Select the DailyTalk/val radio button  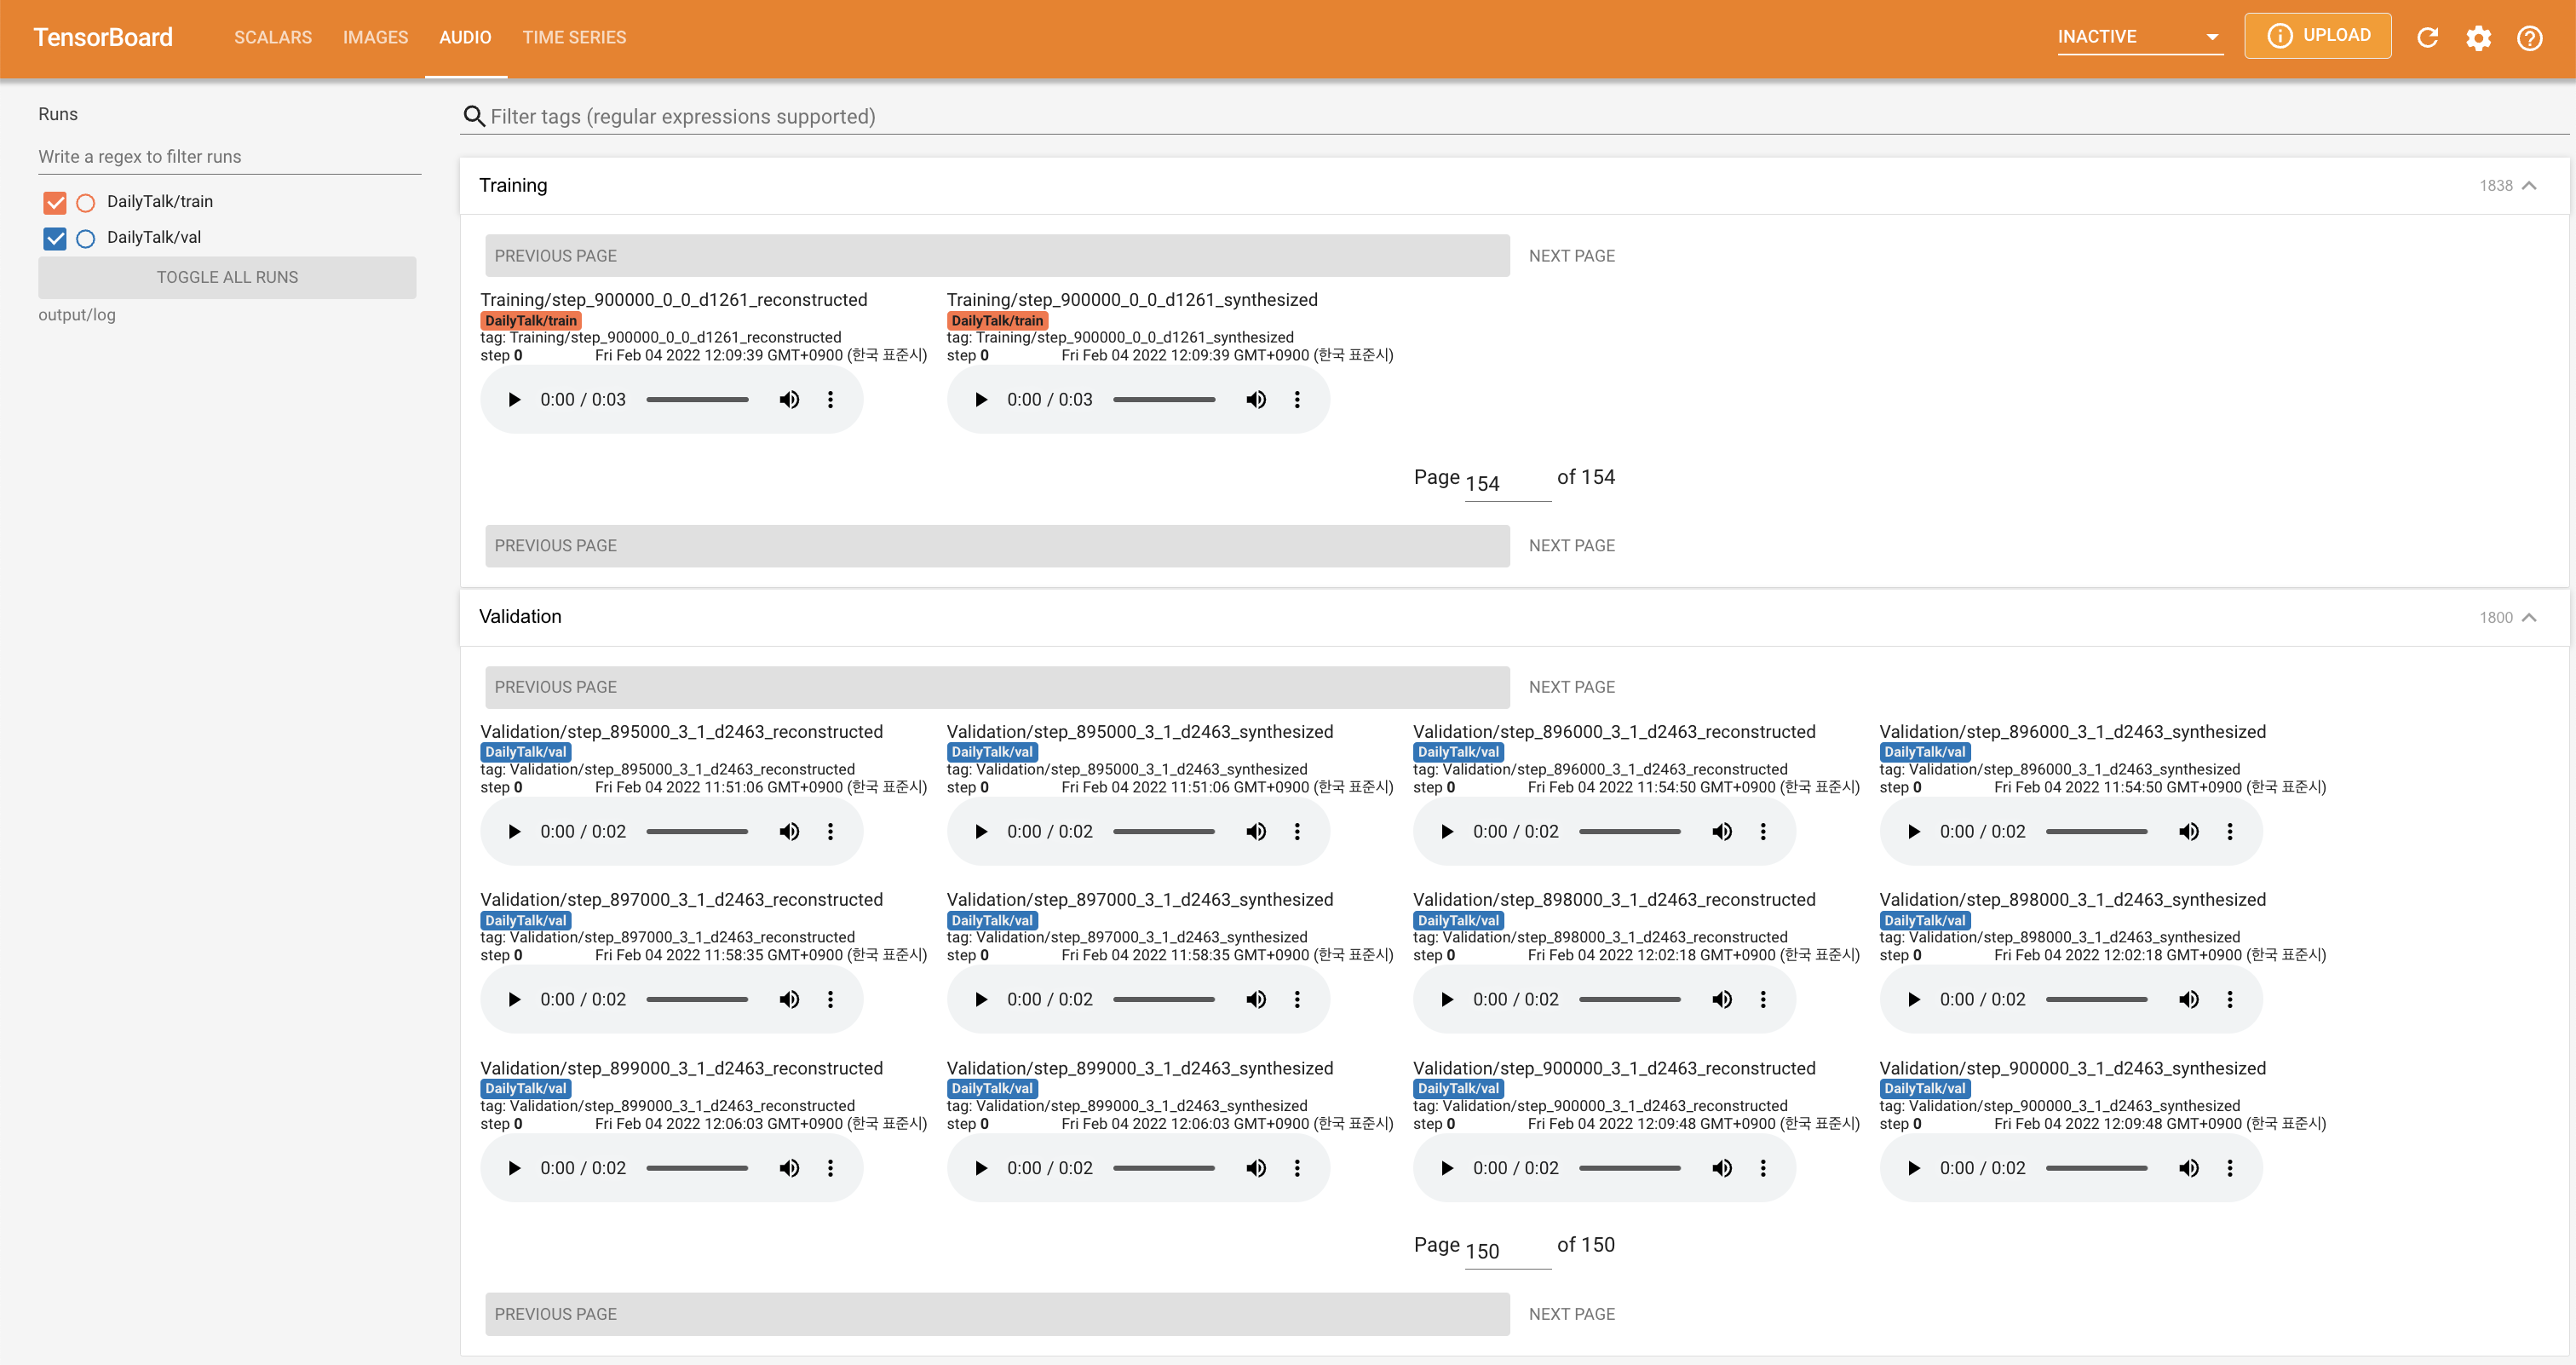pyautogui.click(x=86, y=239)
